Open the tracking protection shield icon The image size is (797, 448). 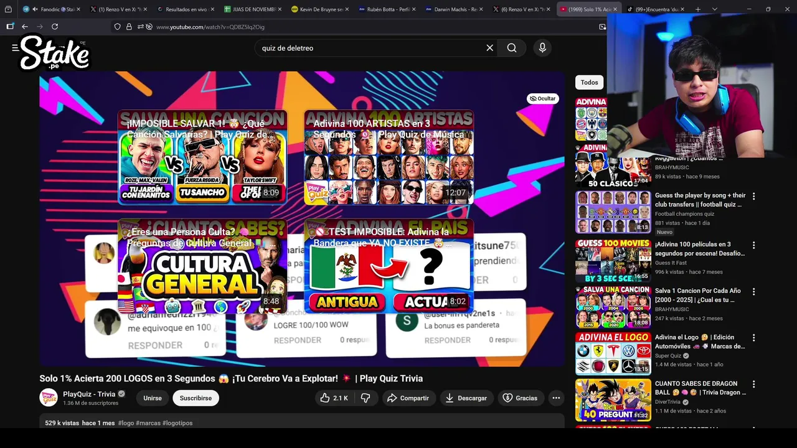[x=117, y=27]
